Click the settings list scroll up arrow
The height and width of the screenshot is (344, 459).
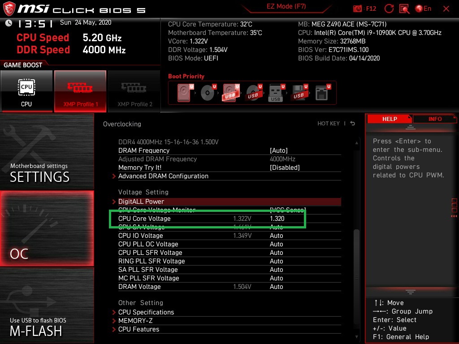(x=356, y=143)
